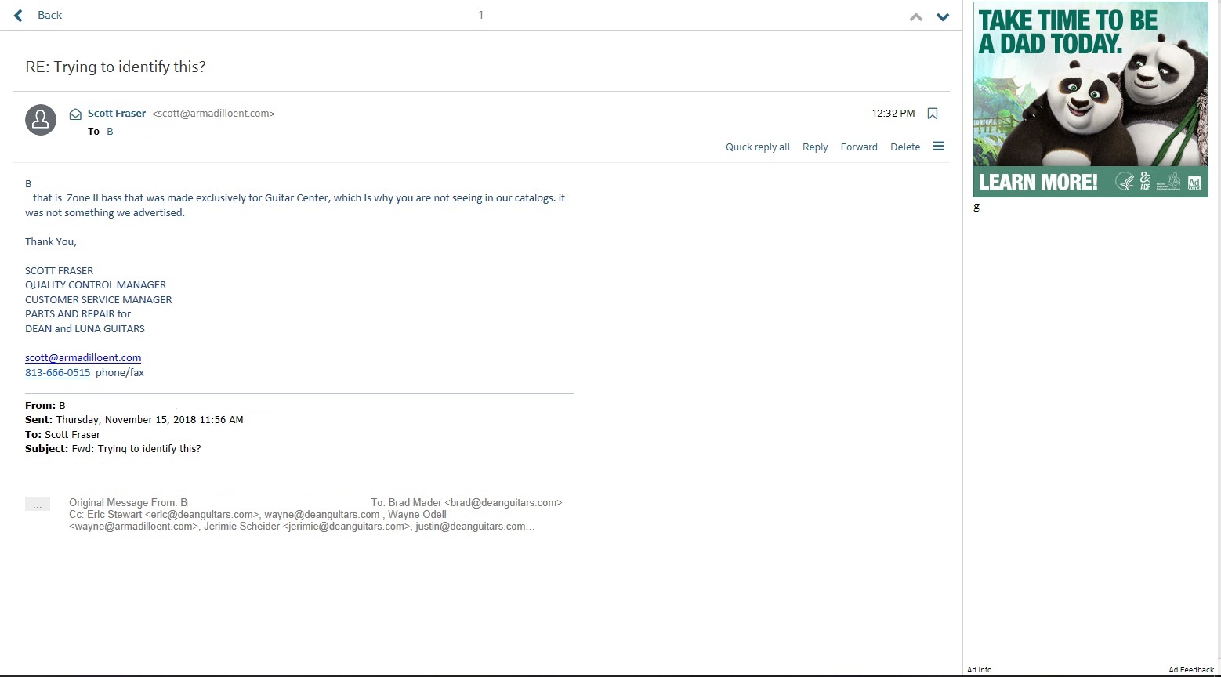Go back using the Back arrow icon
The height and width of the screenshot is (677, 1221).
click(x=18, y=15)
